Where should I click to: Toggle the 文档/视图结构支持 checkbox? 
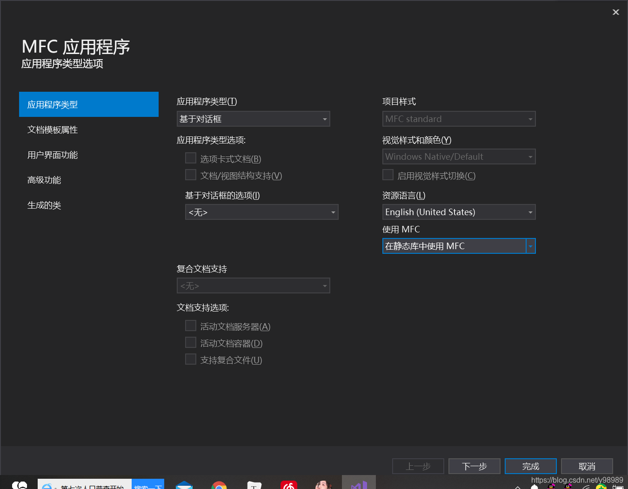click(191, 175)
